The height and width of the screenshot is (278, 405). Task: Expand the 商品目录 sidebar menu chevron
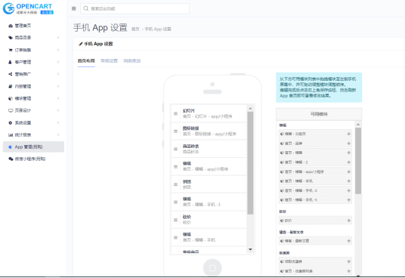(58, 38)
